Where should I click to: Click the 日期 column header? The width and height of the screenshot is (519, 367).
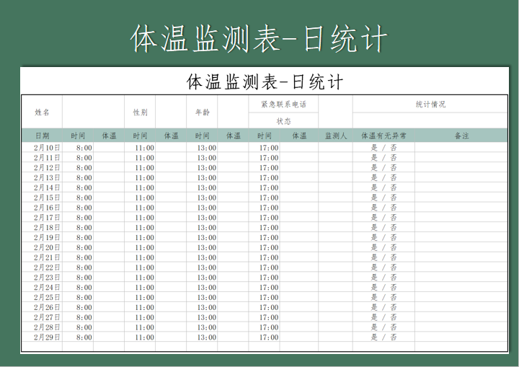pos(42,136)
